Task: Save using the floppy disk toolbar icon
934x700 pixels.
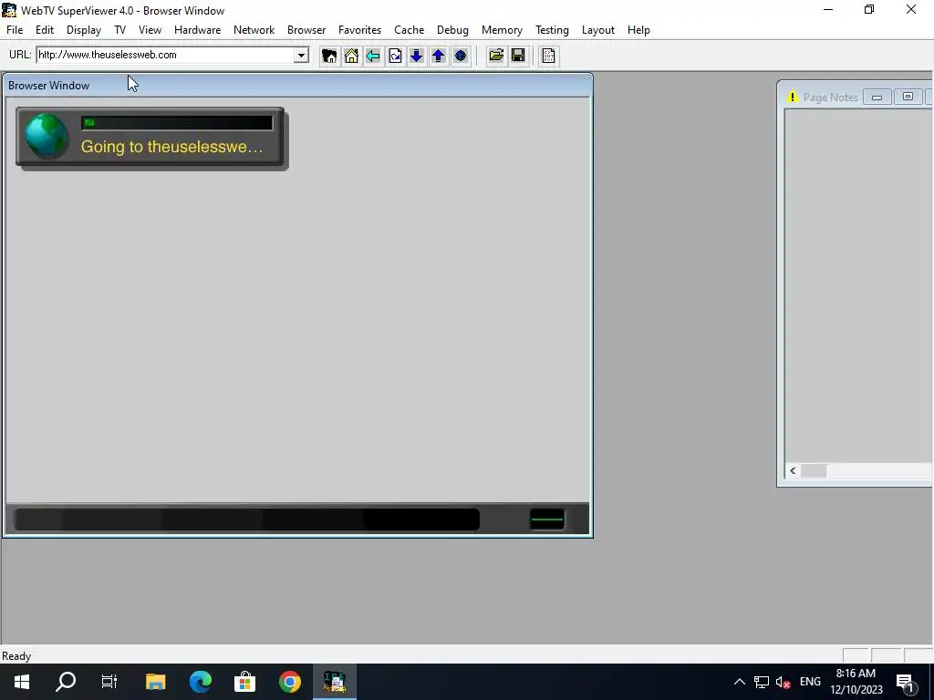Action: tap(518, 56)
